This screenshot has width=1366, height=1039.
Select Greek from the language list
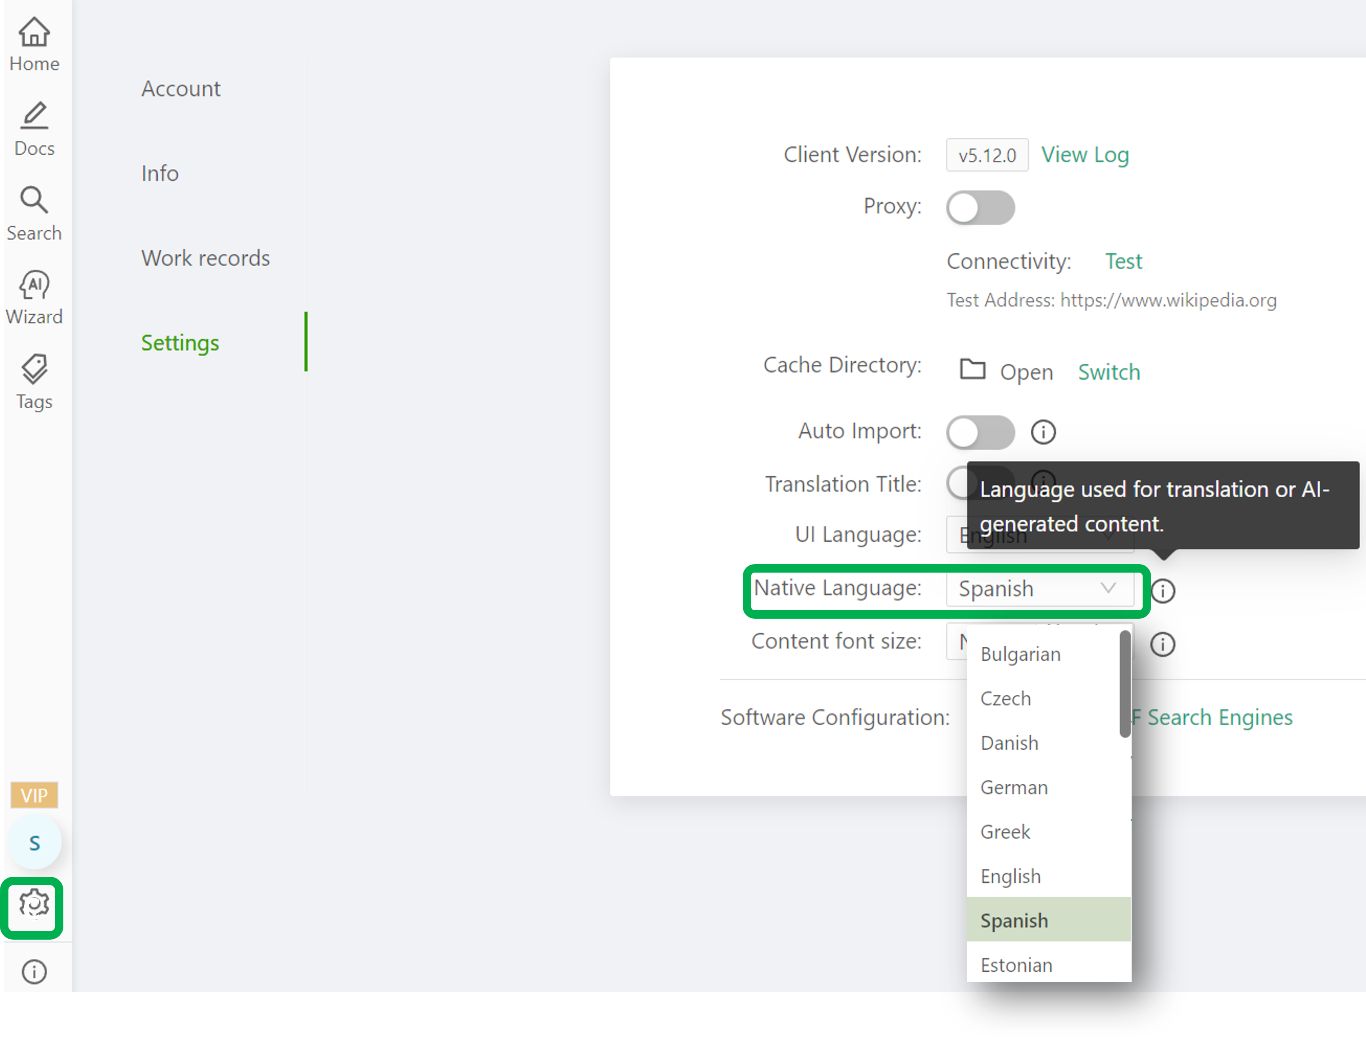(1048, 832)
